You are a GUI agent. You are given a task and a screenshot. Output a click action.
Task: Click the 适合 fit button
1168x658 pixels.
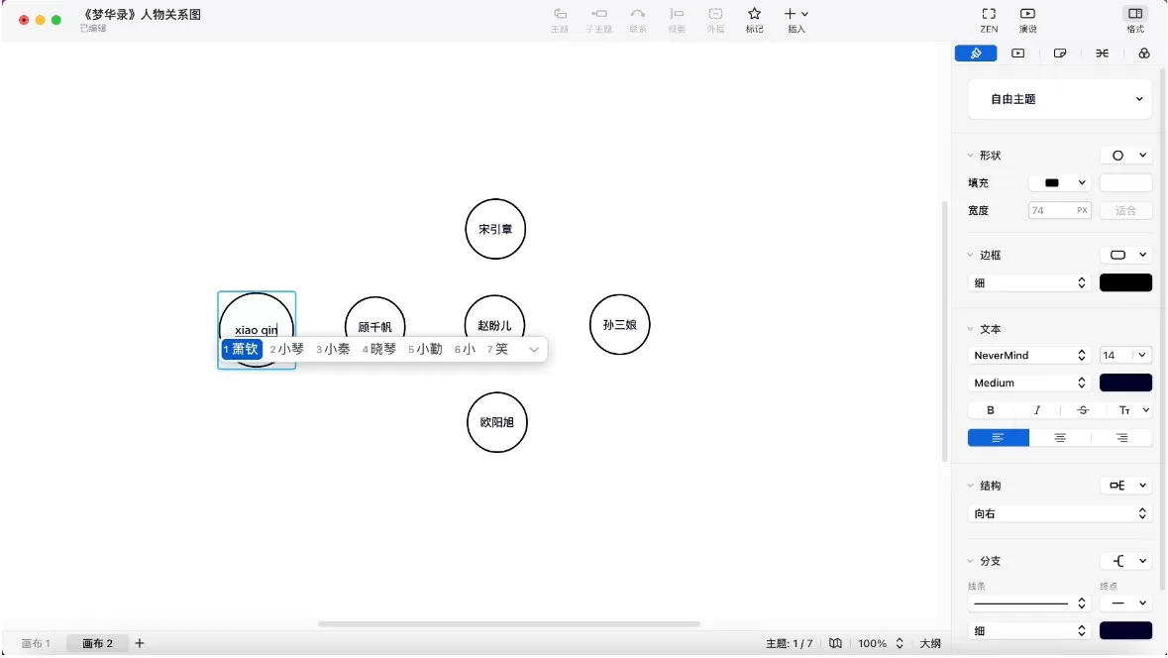pyautogui.click(x=1125, y=211)
